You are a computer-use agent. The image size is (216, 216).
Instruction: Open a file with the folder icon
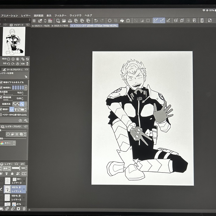click(x=64, y=21)
